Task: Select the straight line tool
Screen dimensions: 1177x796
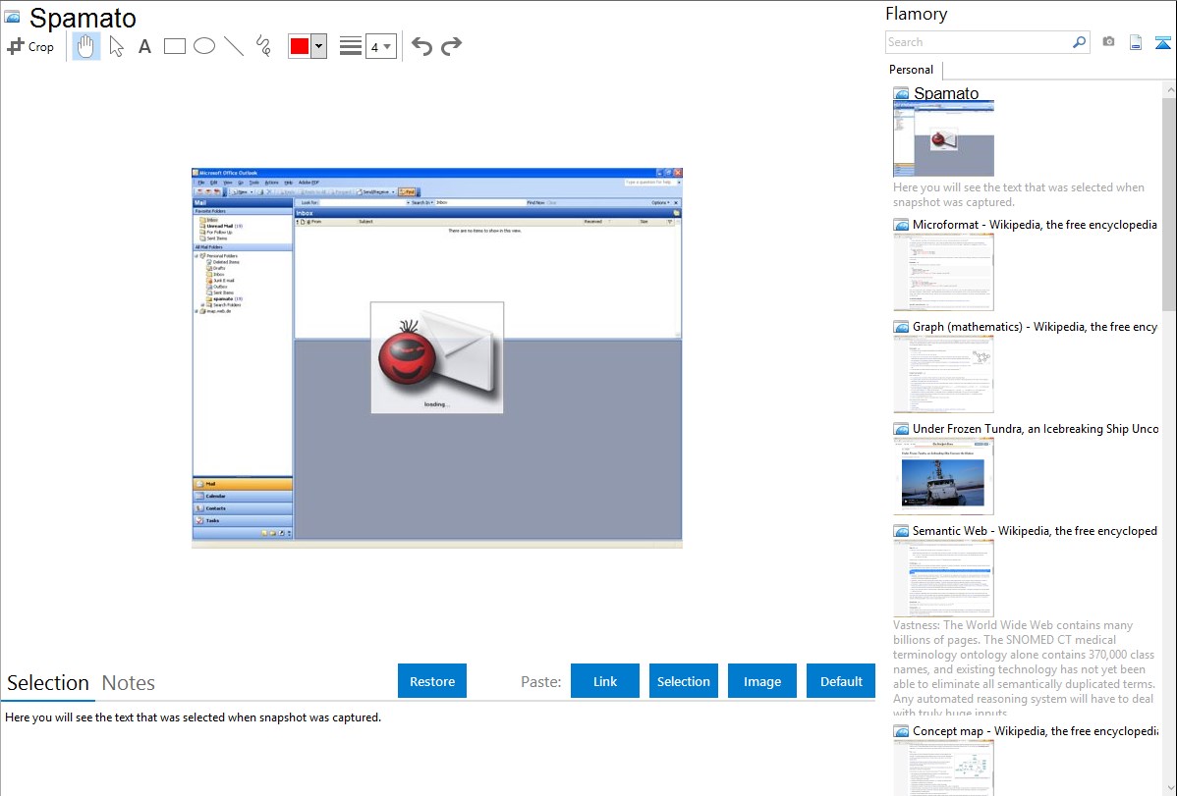Action: (234, 46)
